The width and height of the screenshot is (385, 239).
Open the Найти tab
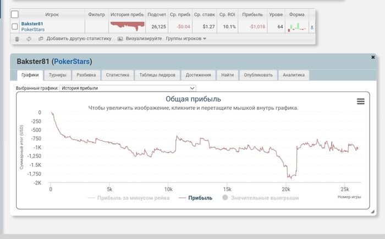(227, 75)
